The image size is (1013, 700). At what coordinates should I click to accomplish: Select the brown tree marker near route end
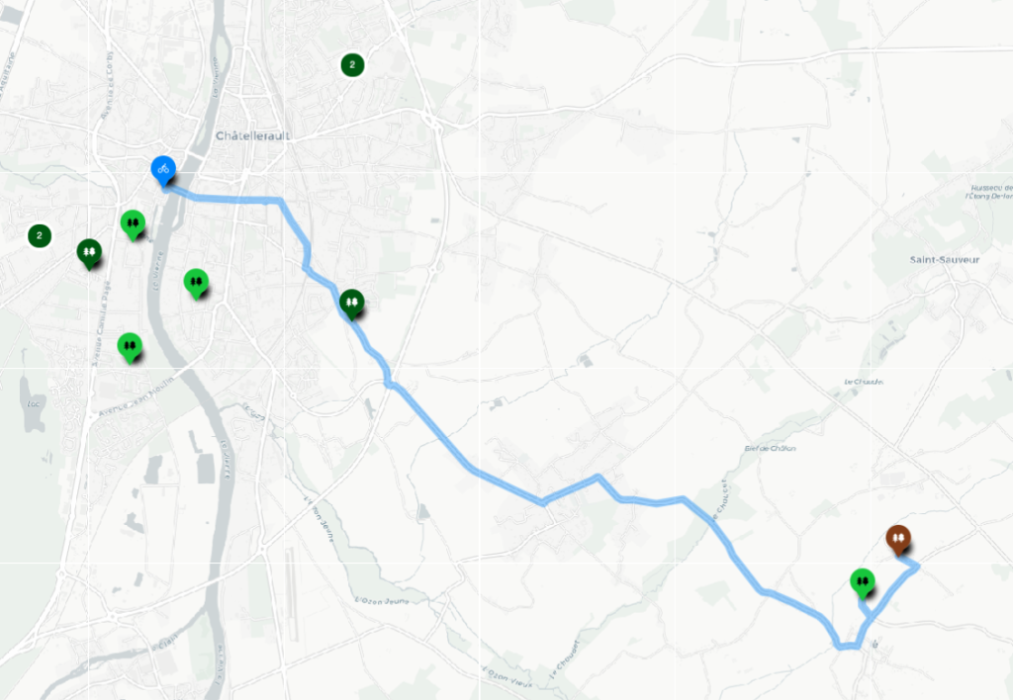pyautogui.click(x=898, y=539)
